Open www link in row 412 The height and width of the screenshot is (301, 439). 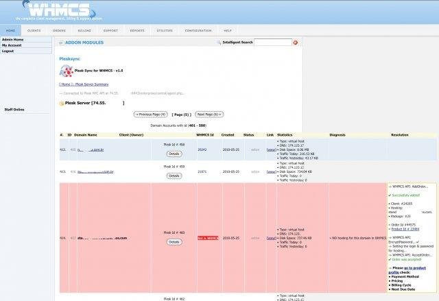[x=272, y=150]
